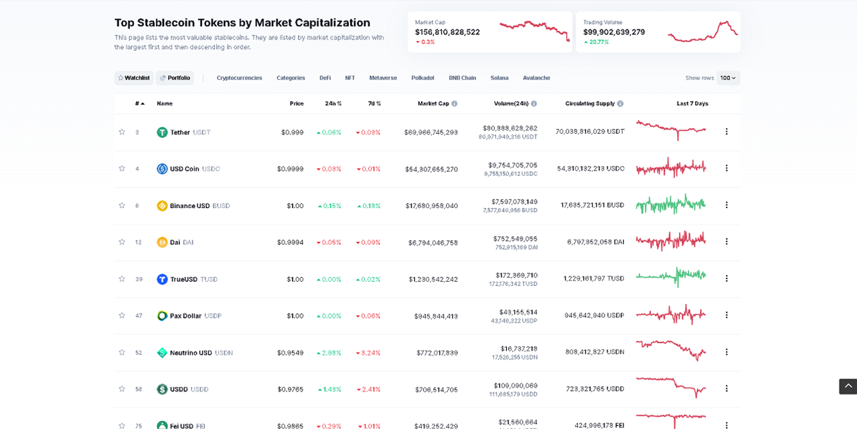Star Tether to add to watchlist
The width and height of the screenshot is (857, 429).
pyautogui.click(x=122, y=132)
